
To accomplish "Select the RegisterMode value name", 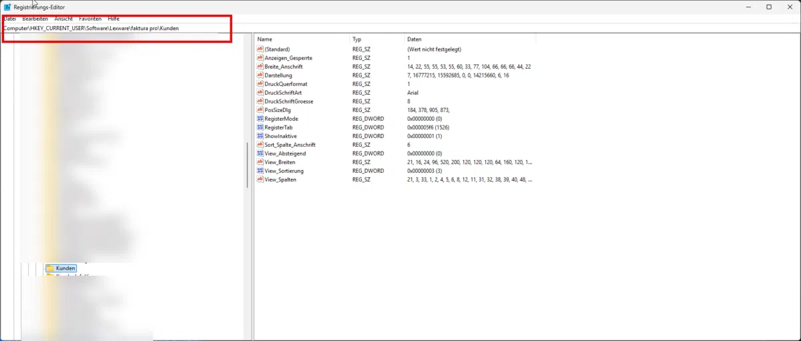I will 282,119.
